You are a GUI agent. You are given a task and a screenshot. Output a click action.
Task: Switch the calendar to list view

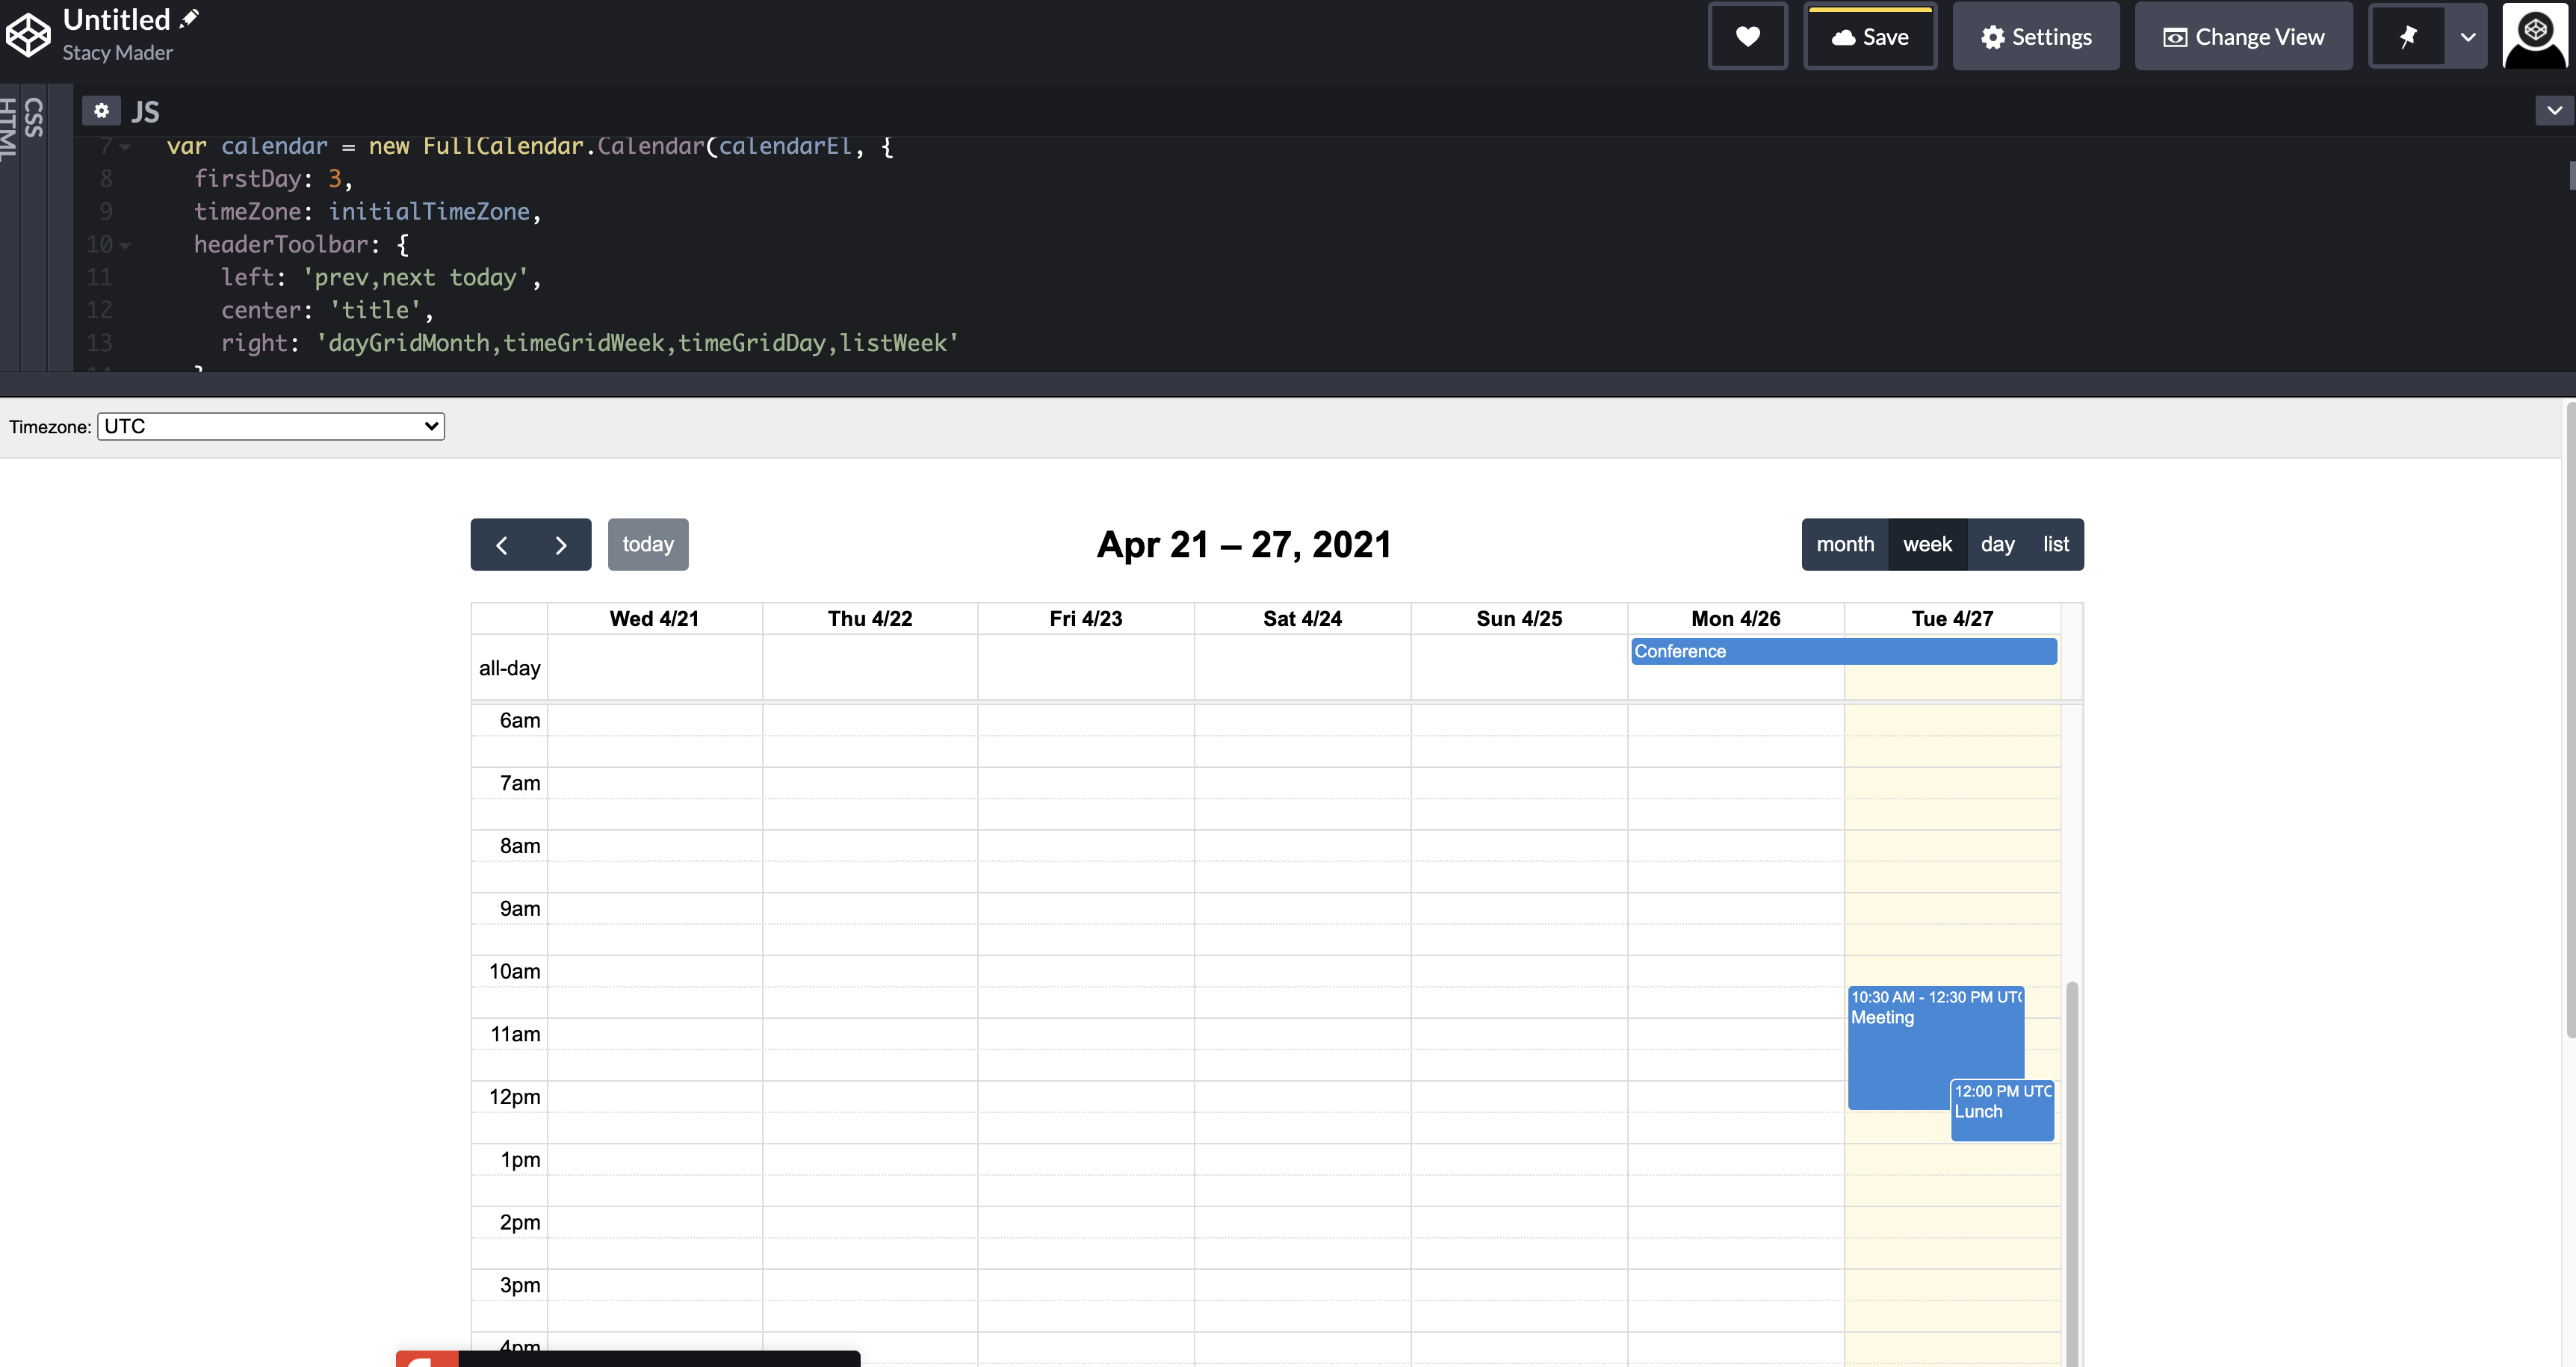coord(2056,544)
